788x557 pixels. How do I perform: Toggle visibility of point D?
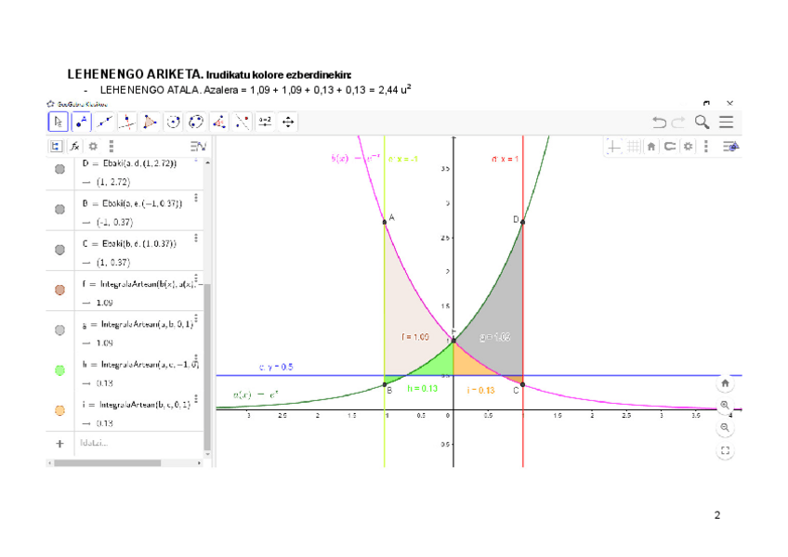click(60, 169)
